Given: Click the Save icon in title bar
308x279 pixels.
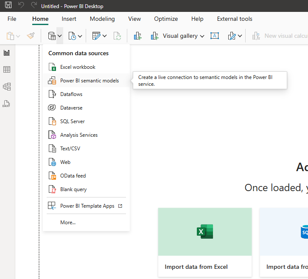Looking at the screenshot, I should coord(8,5).
